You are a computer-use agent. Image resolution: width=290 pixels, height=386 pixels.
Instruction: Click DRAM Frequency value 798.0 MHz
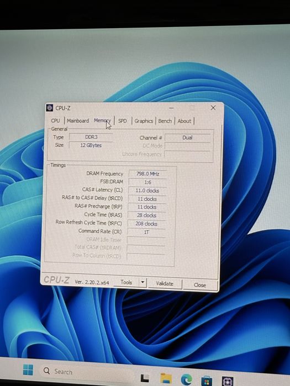pos(147,174)
